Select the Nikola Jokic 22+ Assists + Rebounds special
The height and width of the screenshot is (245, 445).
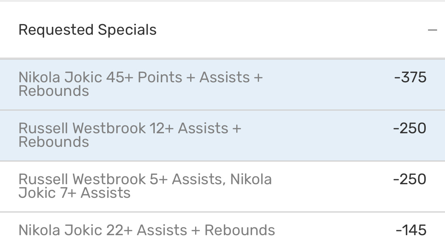(222, 230)
